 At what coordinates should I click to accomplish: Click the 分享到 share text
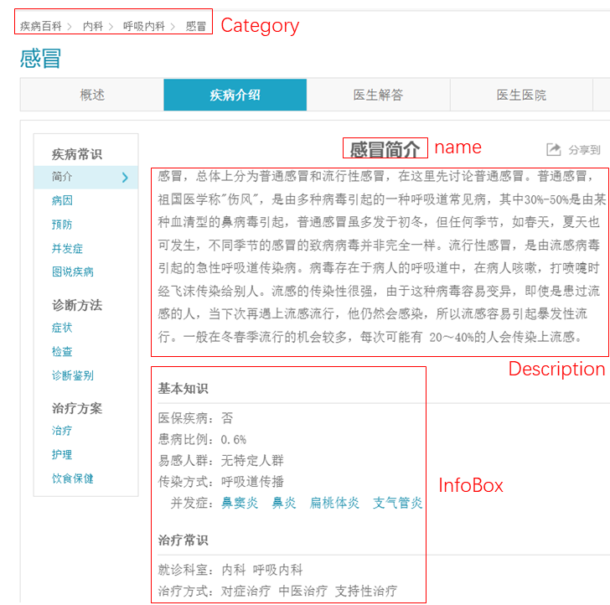point(584,150)
